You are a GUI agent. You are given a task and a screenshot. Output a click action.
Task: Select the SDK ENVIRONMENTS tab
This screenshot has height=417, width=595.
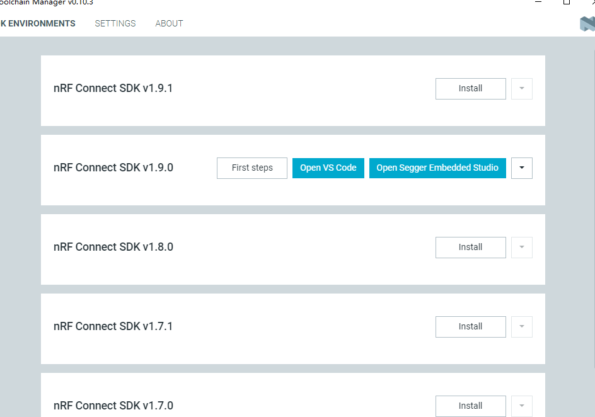[38, 23]
